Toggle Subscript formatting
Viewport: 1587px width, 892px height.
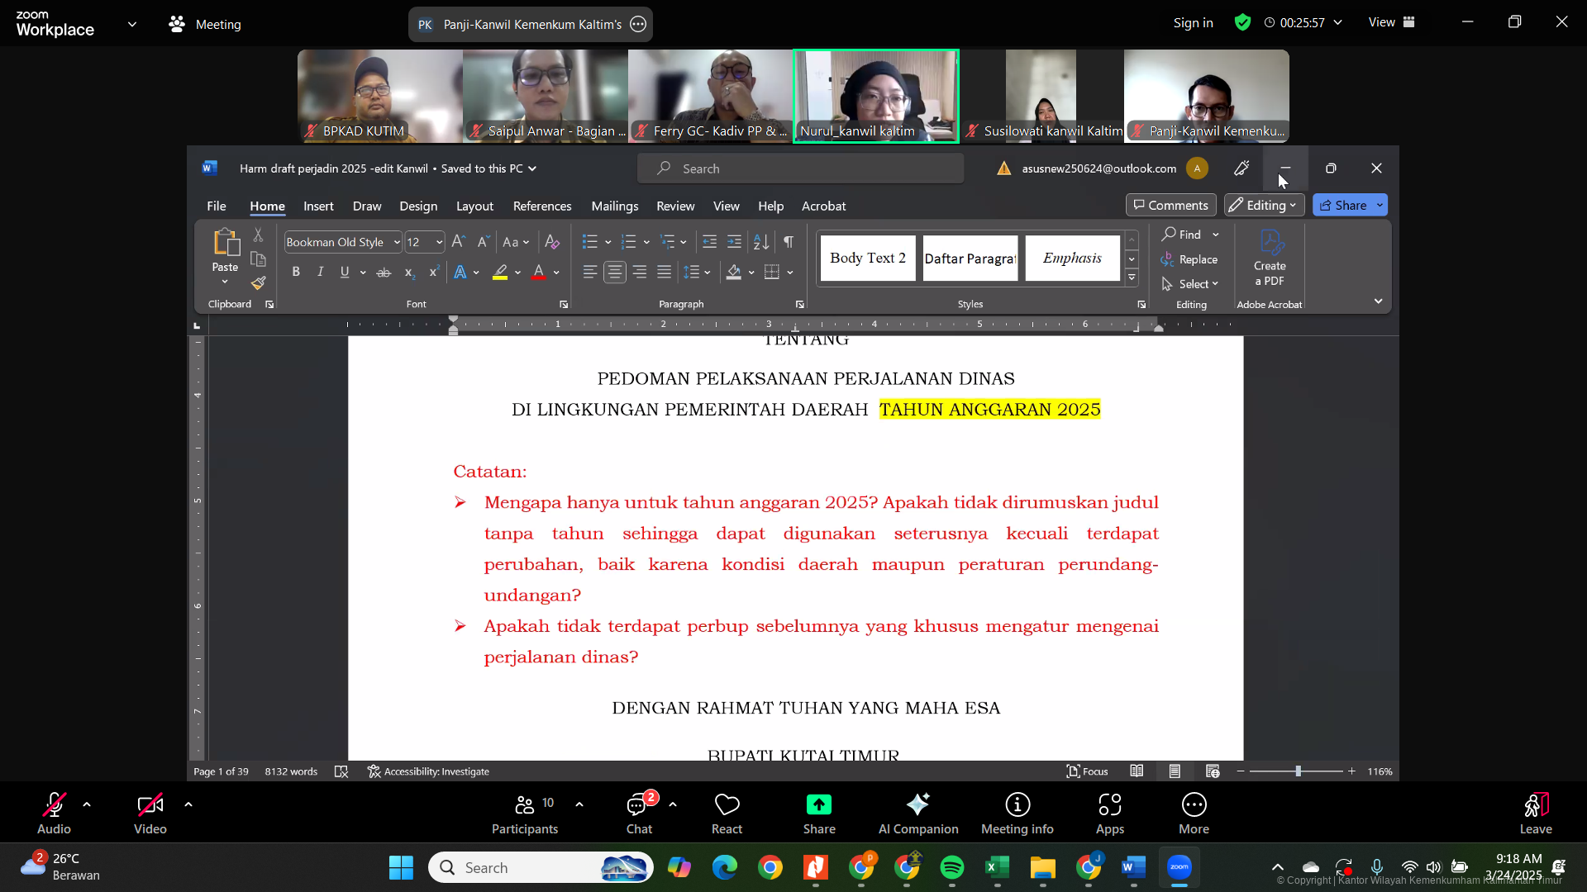408,272
